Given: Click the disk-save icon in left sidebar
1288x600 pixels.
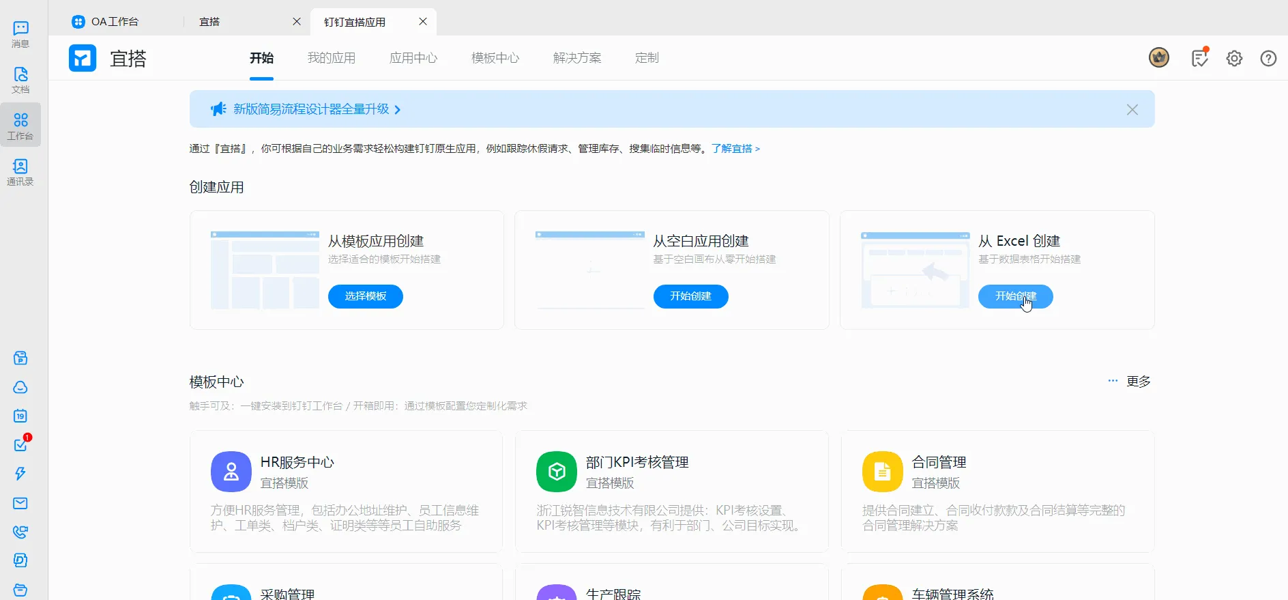Looking at the screenshot, I should click(x=20, y=358).
